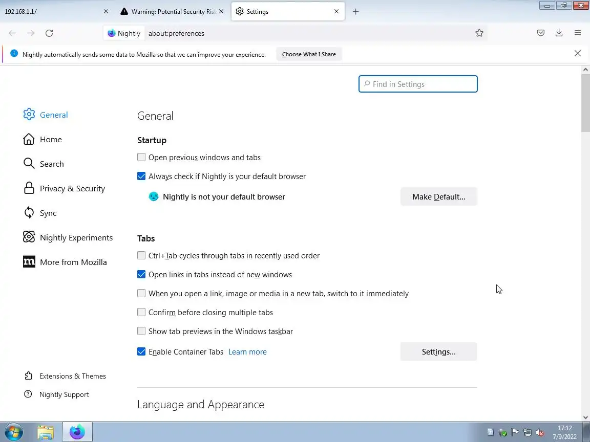Enable Show tab previews in Windows taskbar
The width and height of the screenshot is (590, 442).
click(141, 331)
